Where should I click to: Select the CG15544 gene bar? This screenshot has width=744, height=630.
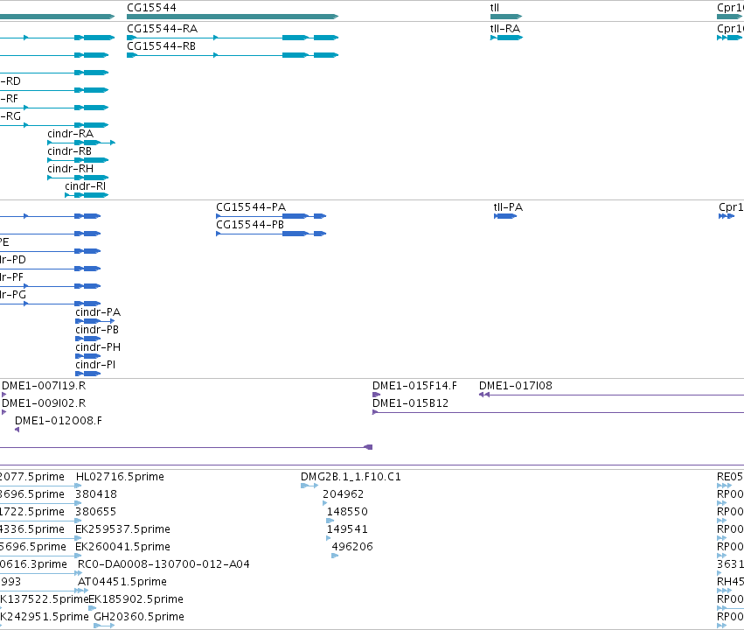[x=233, y=17]
